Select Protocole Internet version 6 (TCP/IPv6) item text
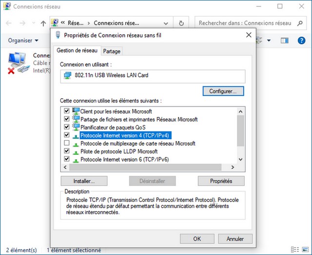 [x=125, y=160]
